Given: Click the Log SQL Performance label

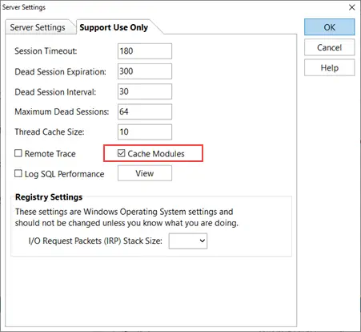Looking at the screenshot, I should coord(64,174).
